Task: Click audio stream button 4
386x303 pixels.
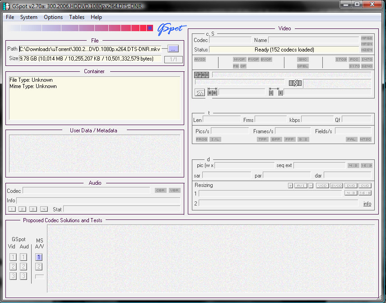Action: [x=44, y=209]
